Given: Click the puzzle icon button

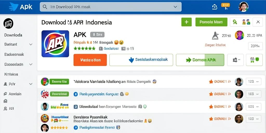Looking at the screenshot, I should click(235, 60).
